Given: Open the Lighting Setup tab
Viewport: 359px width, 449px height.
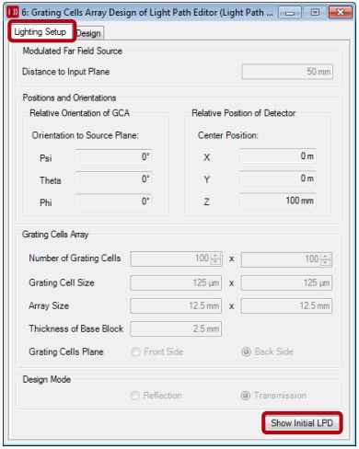Looking at the screenshot, I should tap(41, 31).
